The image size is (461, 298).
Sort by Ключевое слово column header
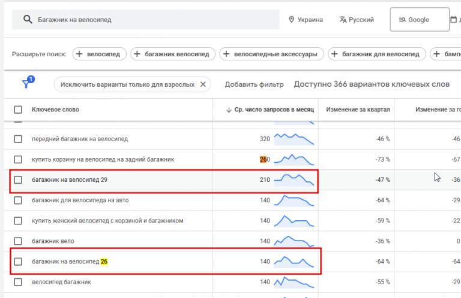coord(55,110)
